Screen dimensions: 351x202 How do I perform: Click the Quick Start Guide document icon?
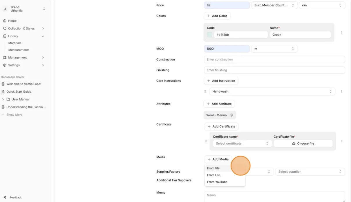(x=3, y=91)
